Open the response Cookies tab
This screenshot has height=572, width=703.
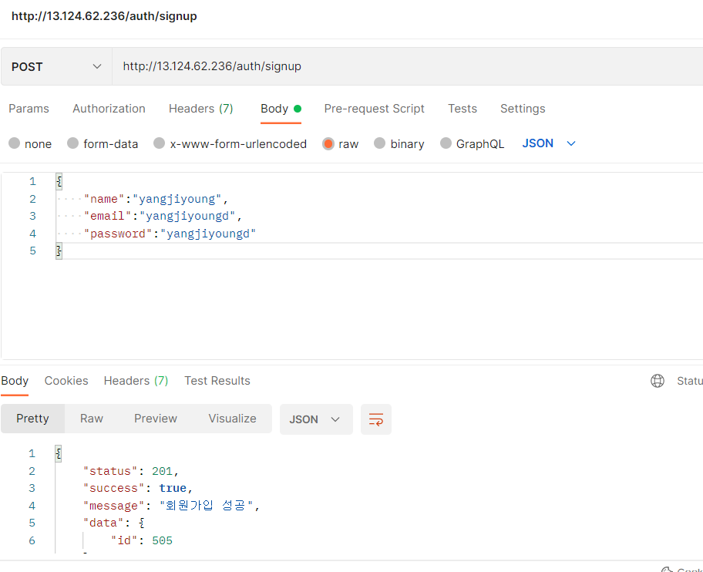[x=66, y=381]
